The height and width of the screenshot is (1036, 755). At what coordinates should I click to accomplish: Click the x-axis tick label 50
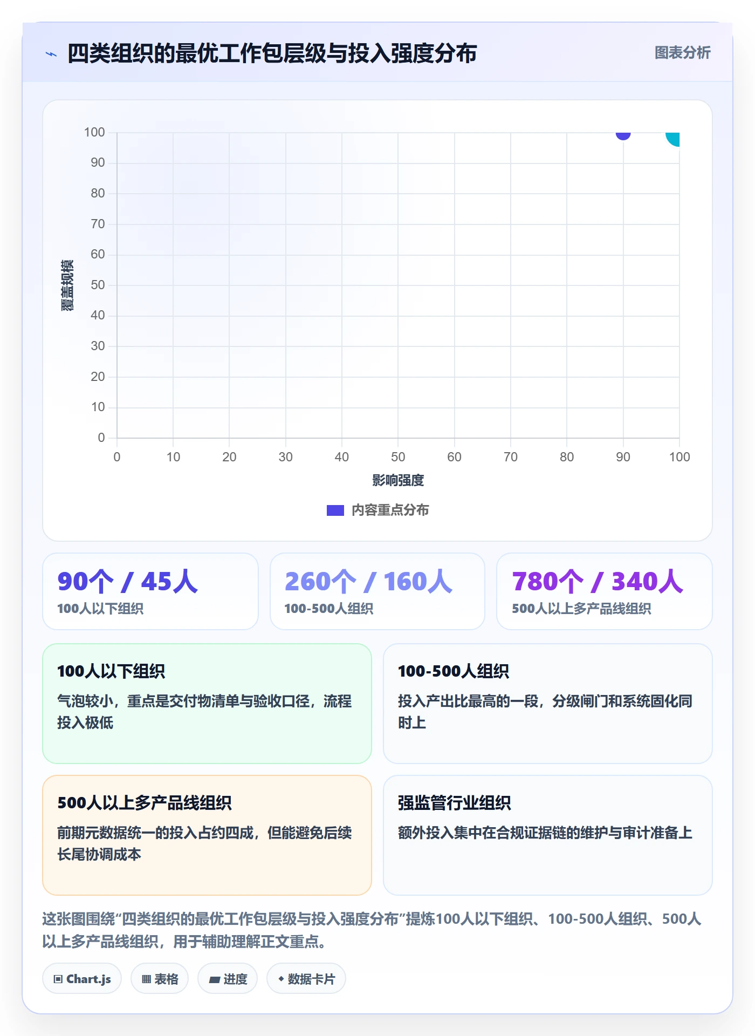398,458
